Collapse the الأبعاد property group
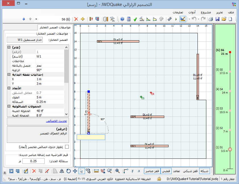The image size is (239, 184). (x=9, y=88)
